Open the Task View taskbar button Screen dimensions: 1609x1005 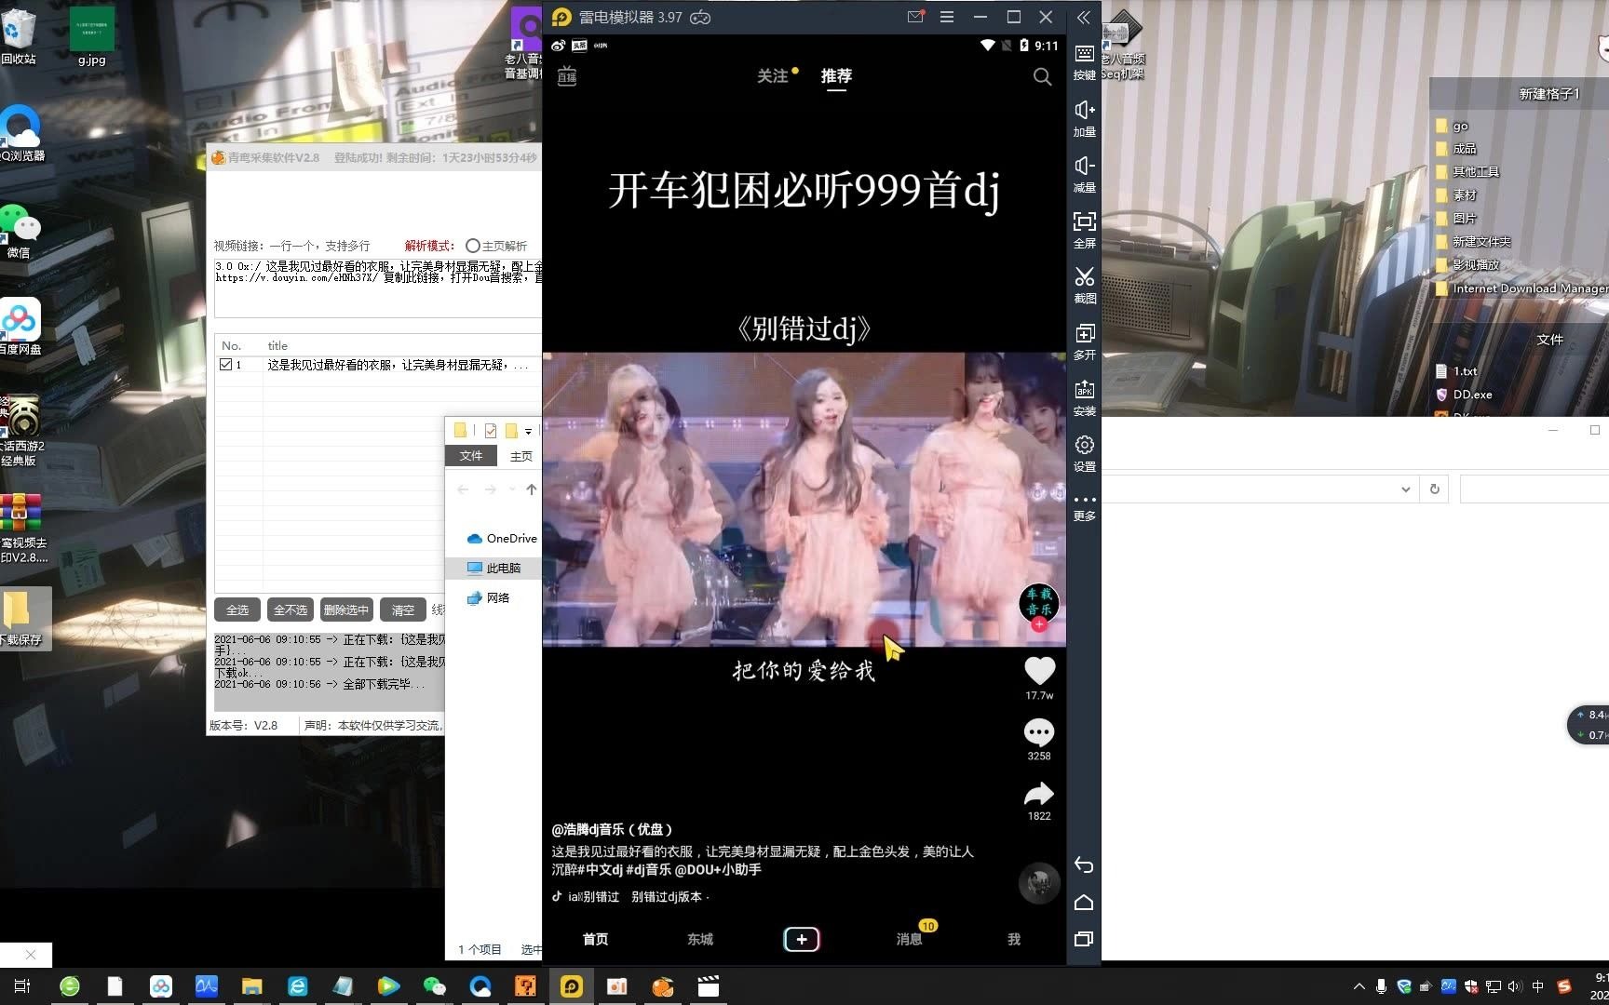point(22,986)
